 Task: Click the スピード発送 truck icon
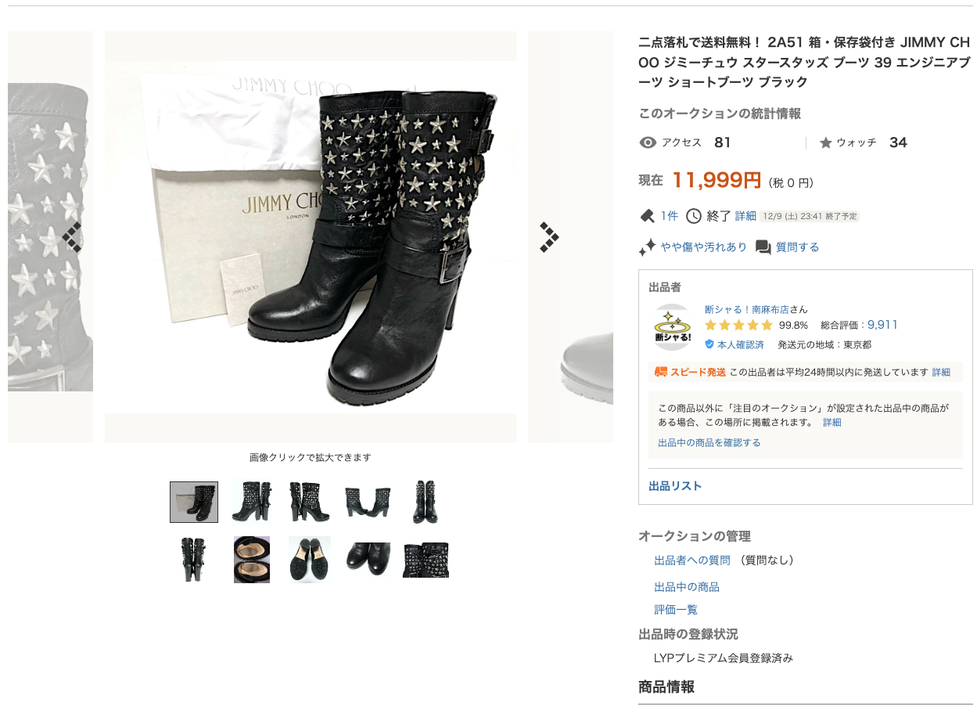click(x=661, y=372)
